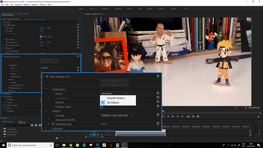Choose the No Motion radio option
Image resolution: width=263 pixels, height=148 pixels.
pos(118,103)
